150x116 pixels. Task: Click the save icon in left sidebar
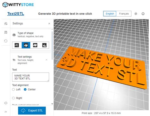pos(6,32)
